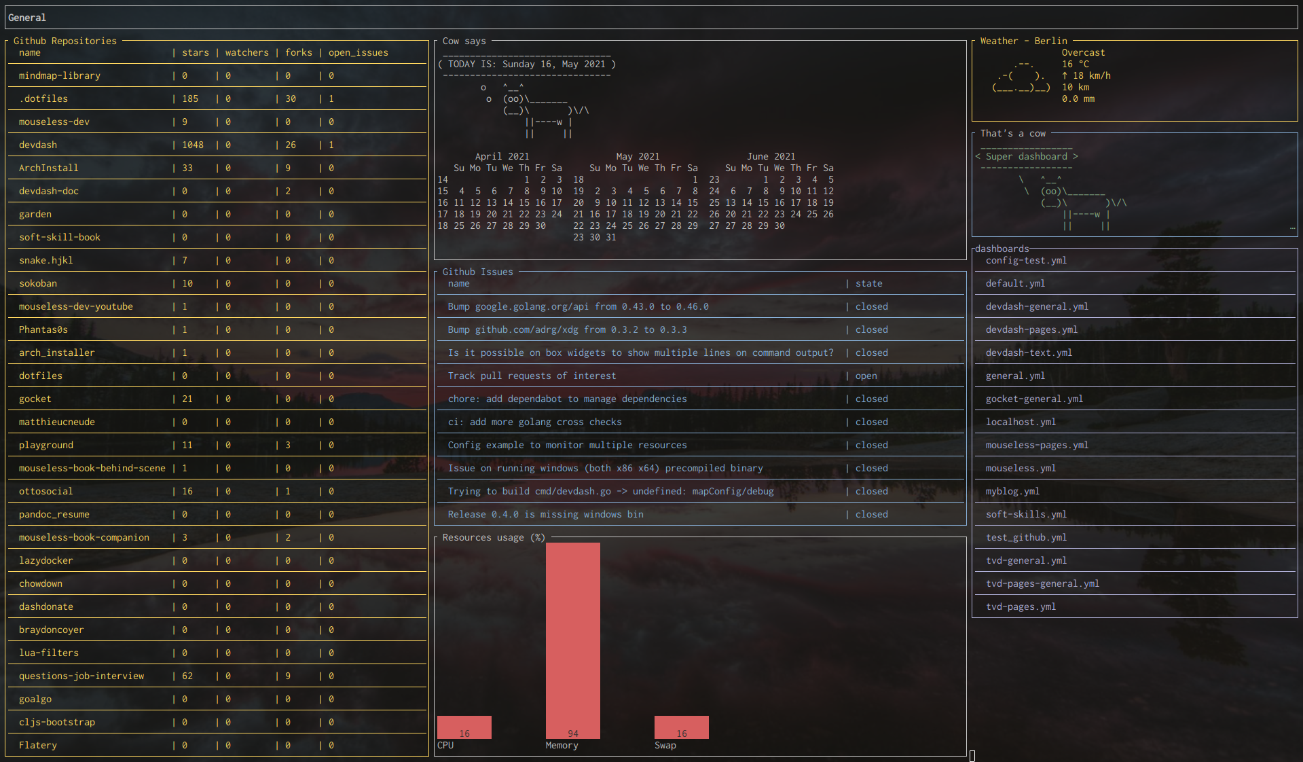
Task: Select devdash-general.yml dashboard file
Action: [1038, 306]
